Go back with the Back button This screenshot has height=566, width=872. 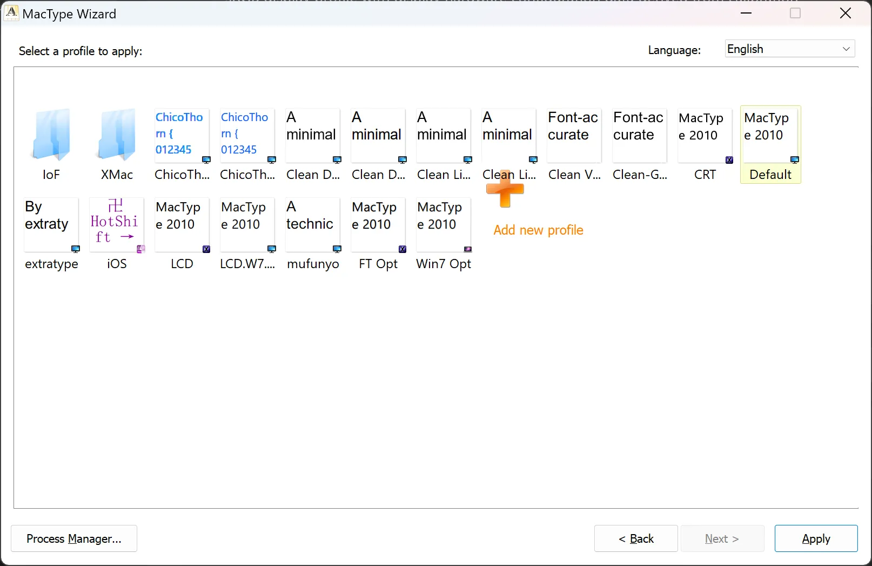point(636,538)
